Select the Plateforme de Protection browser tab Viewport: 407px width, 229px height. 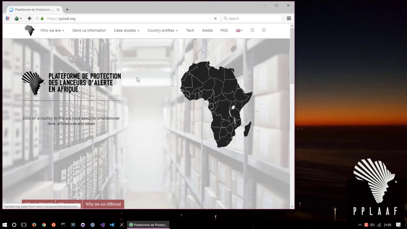coord(34,10)
